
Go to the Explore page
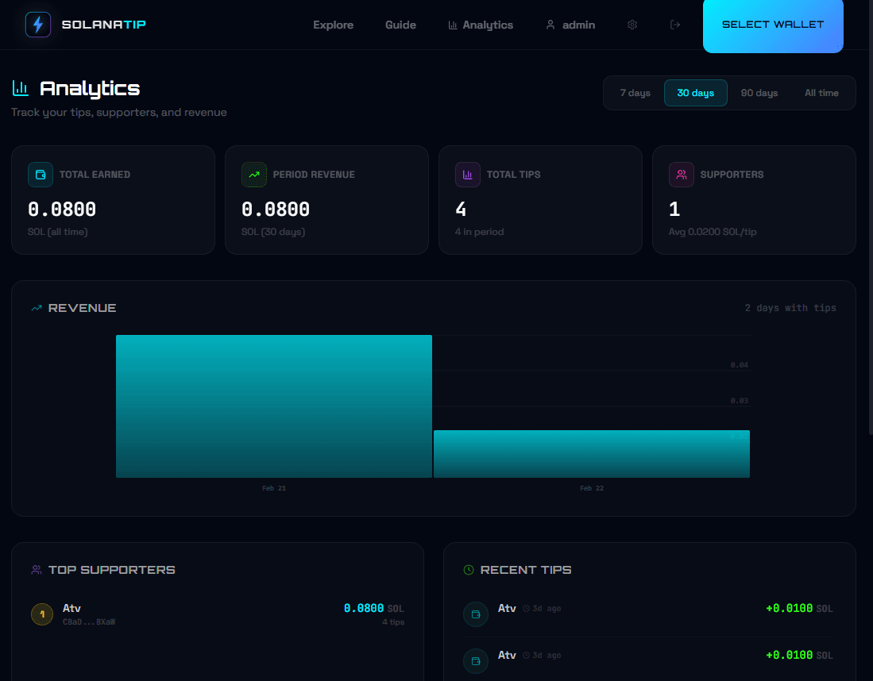(333, 25)
